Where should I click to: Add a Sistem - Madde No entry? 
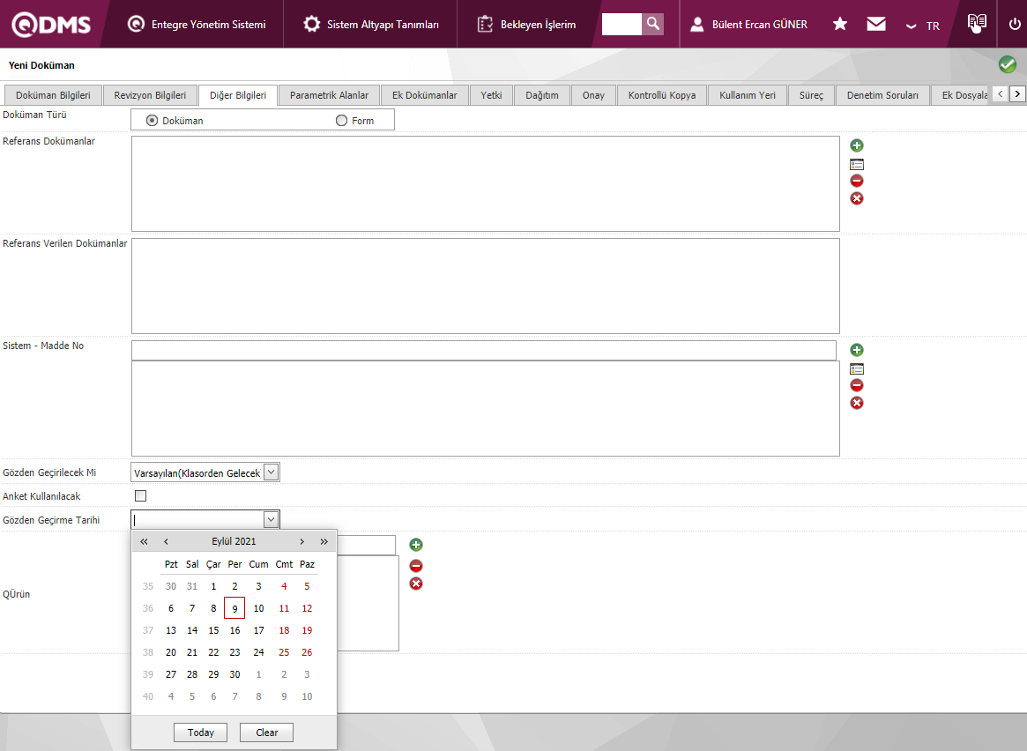pyautogui.click(x=857, y=350)
